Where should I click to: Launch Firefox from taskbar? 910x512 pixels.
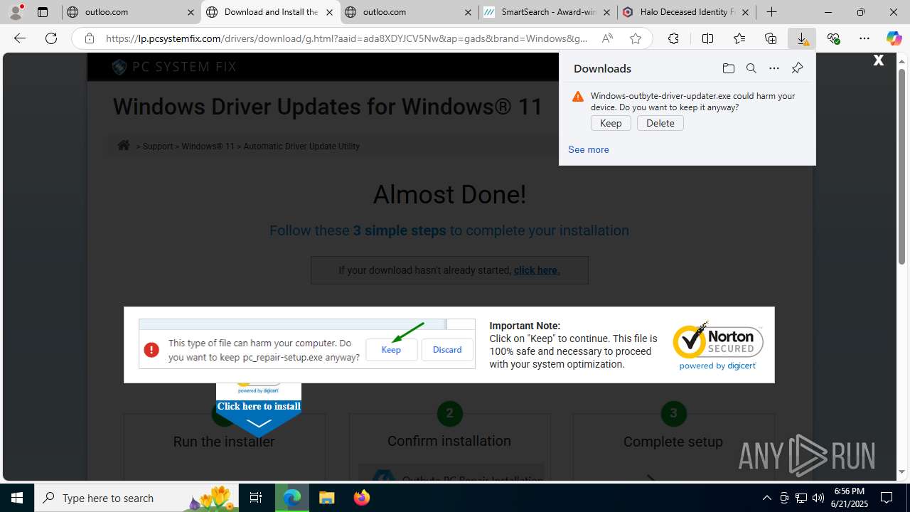[361, 498]
